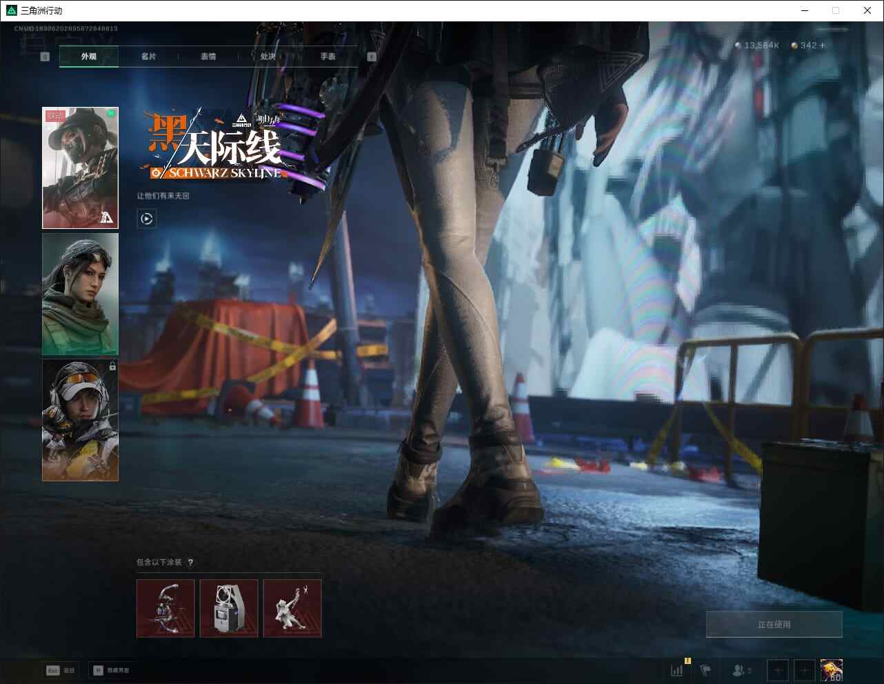The height and width of the screenshot is (684, 884).
Task: Click the previous tab key icon
Action: 45,57
